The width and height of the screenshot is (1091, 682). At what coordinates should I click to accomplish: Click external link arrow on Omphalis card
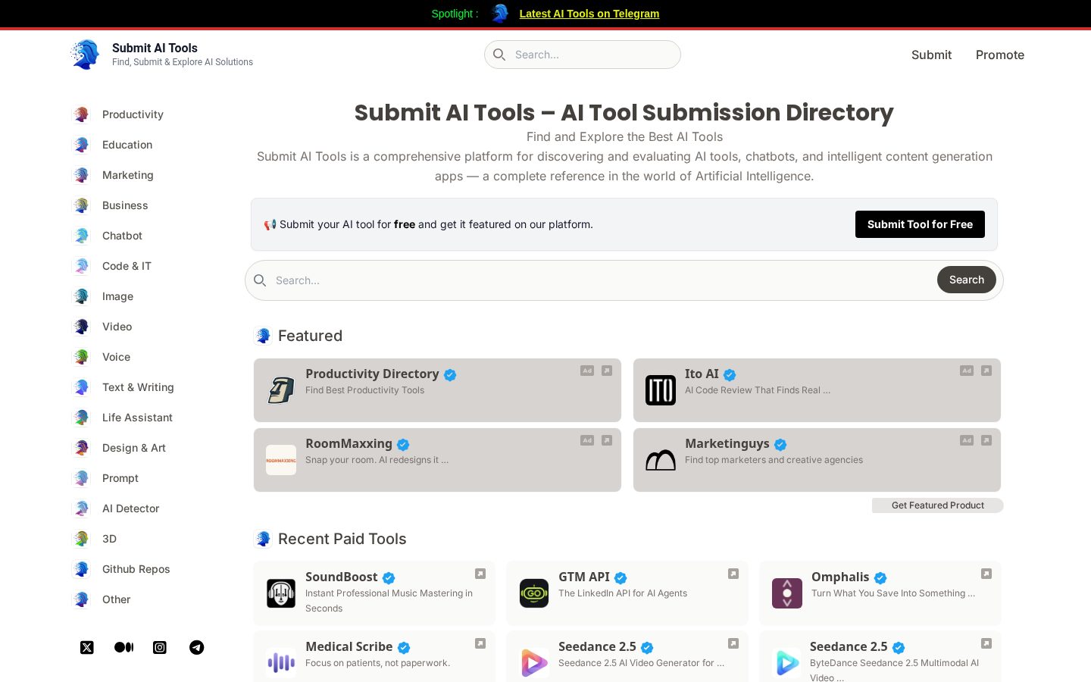(x=986, y=574)
